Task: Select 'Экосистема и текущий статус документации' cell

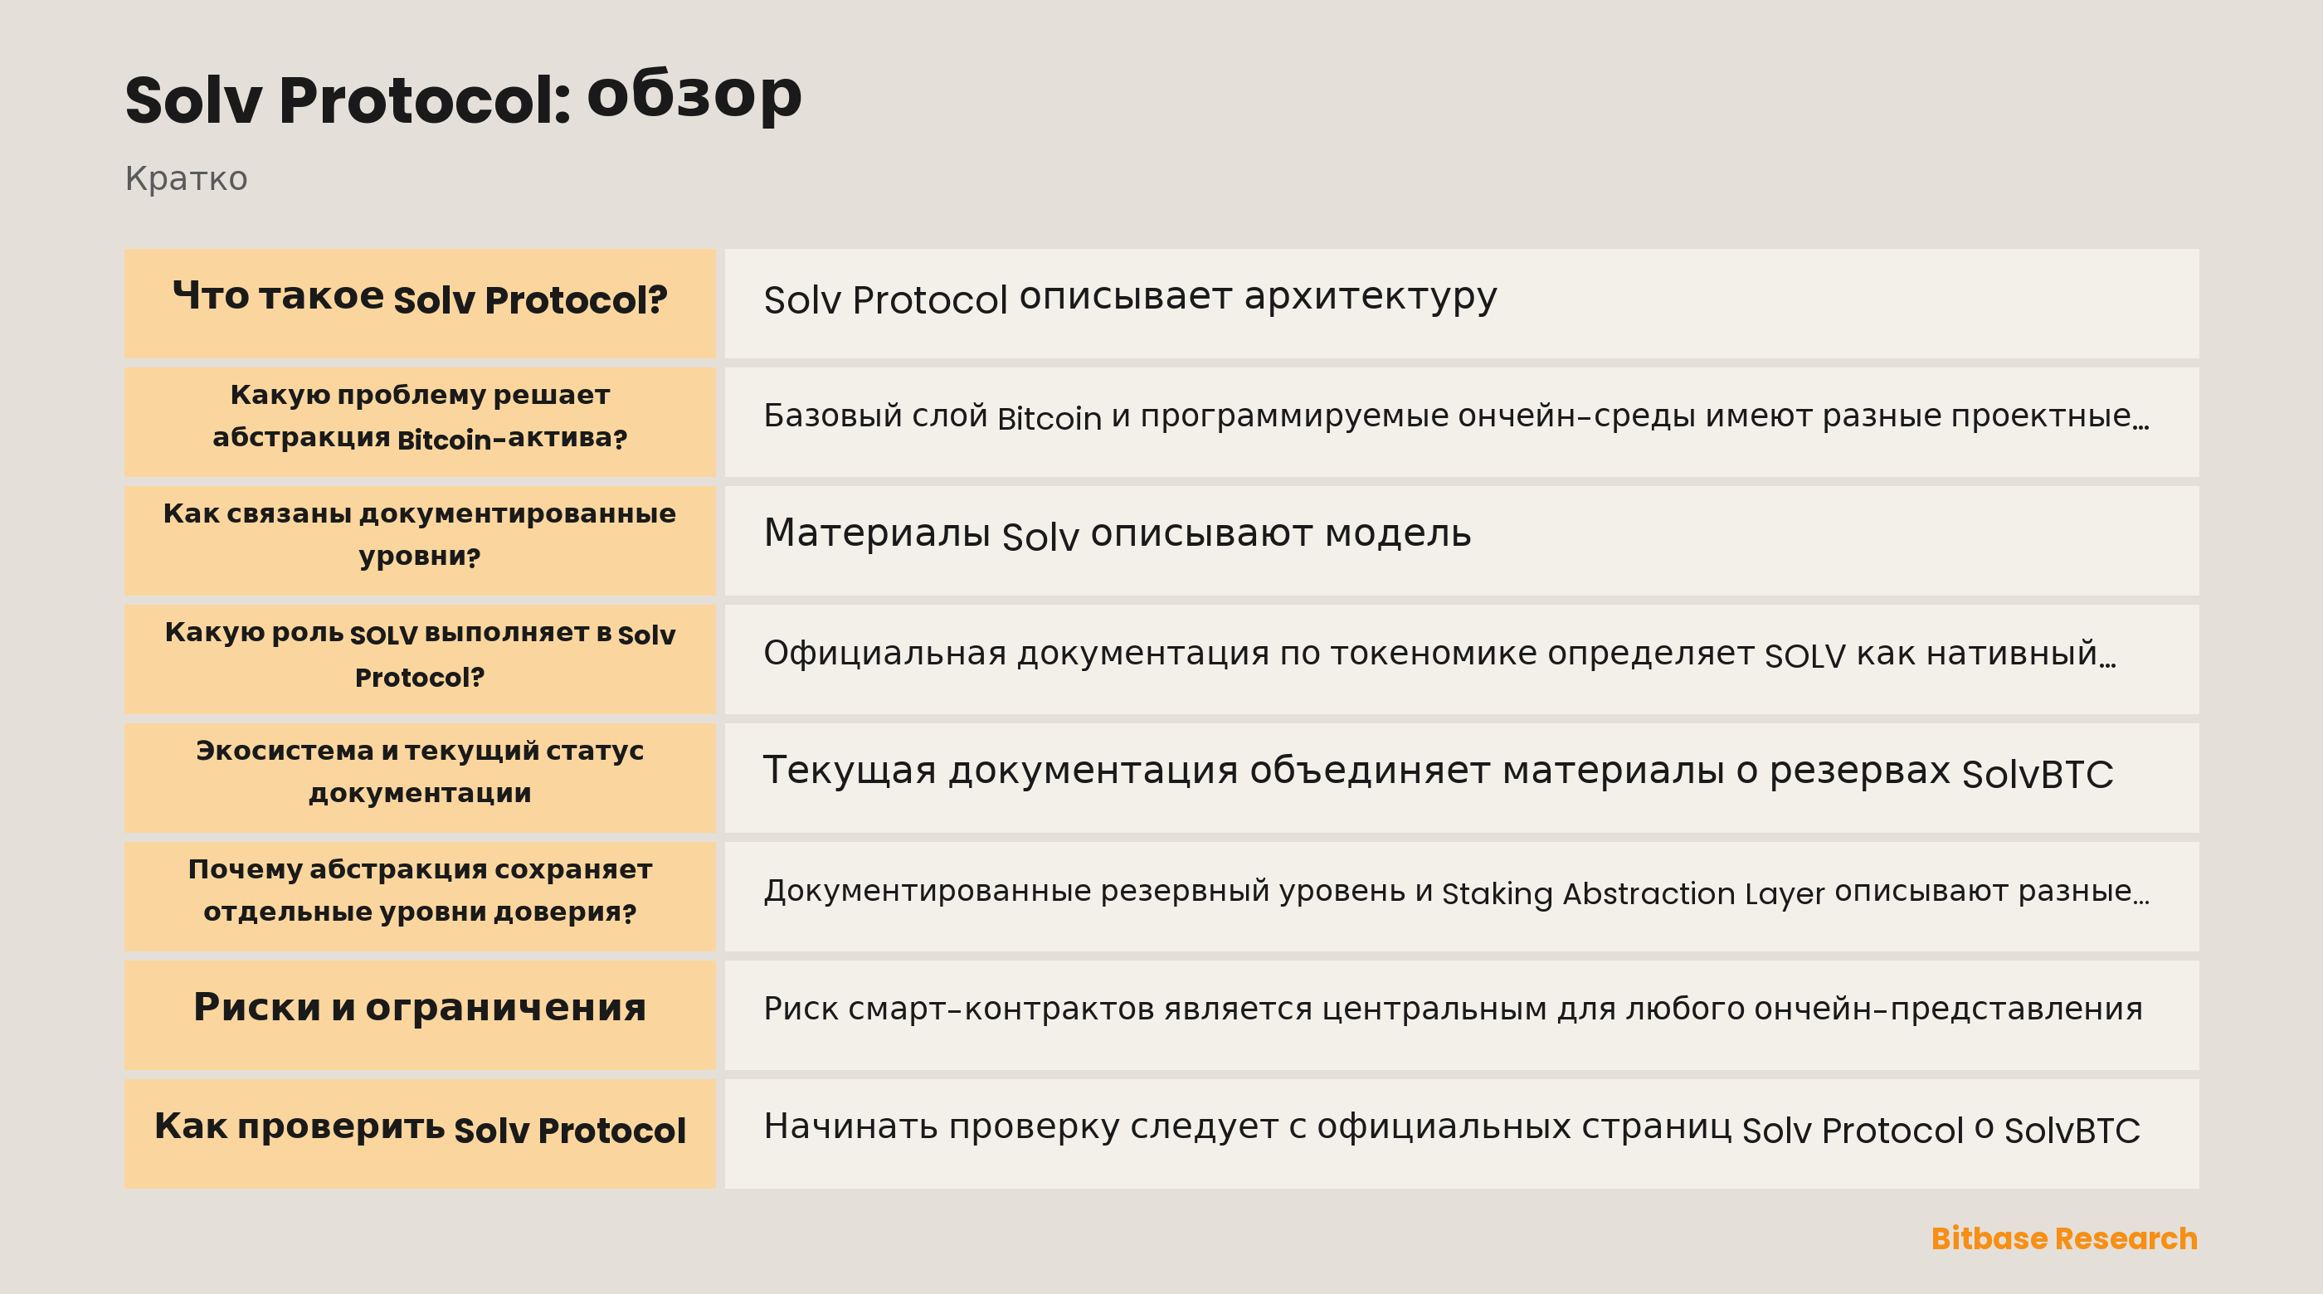Action: coord(419,777)
